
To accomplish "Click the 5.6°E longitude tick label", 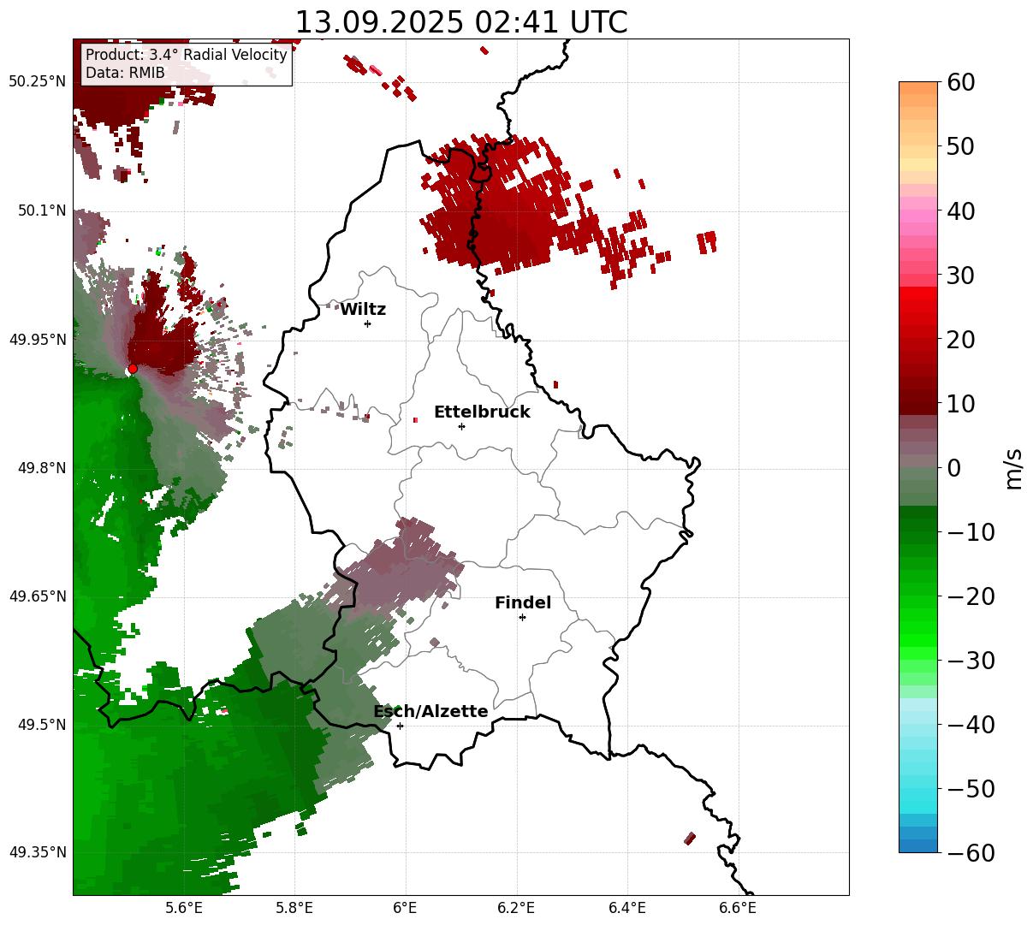I will pyautogui.click(x=184, y=908).
